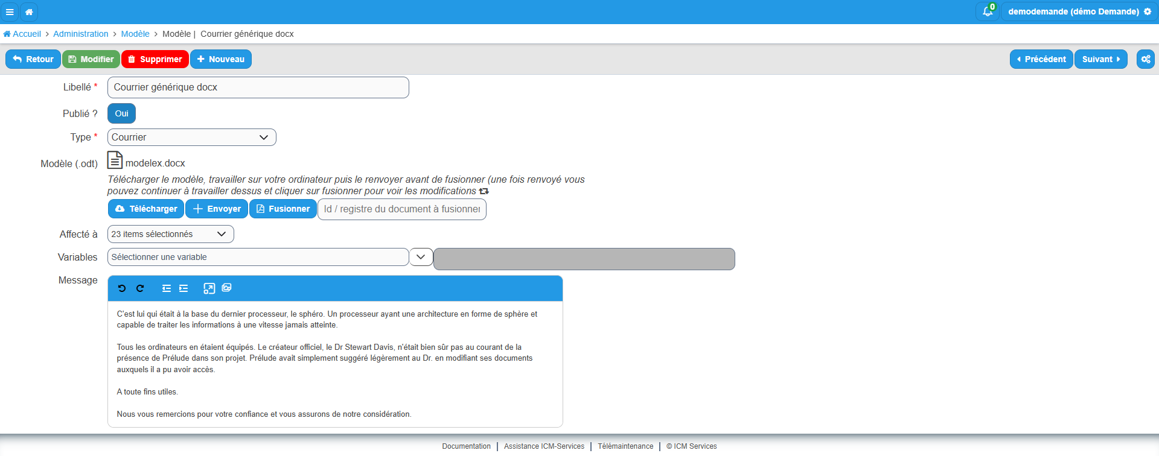Toggle the Publié switch showing Oui
The height and width of the screenshot is (456, 1159).
pyautogui.click(x=121, y=113)
